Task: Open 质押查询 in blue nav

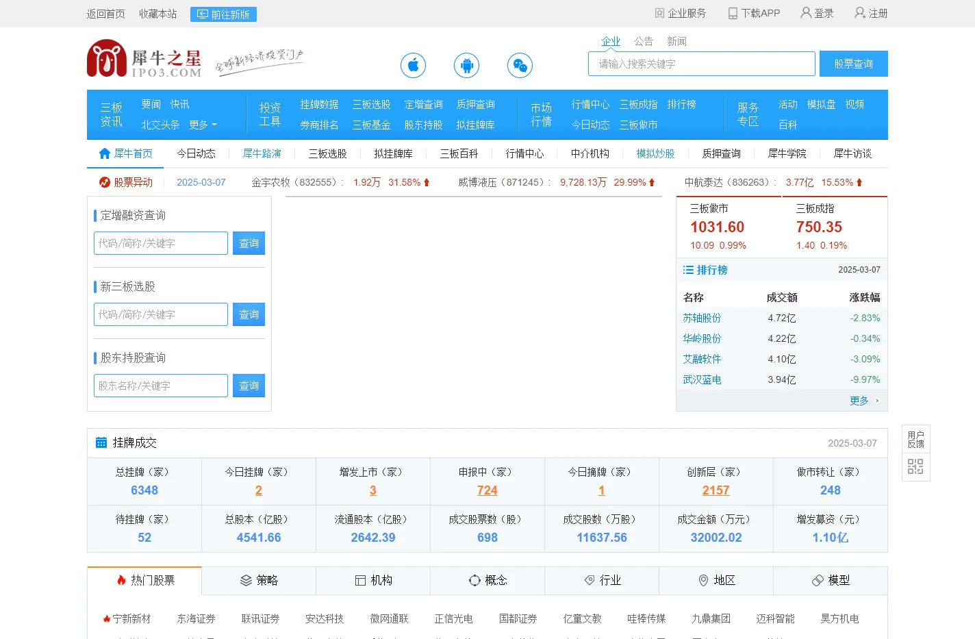Action: pyautogui.click(x=476, y=104)
